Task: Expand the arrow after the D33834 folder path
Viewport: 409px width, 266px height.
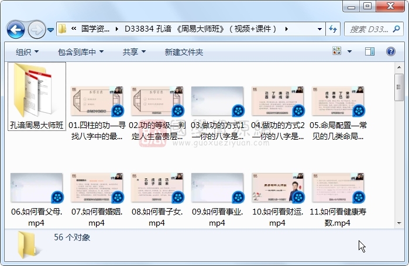Action: point(286,29)
